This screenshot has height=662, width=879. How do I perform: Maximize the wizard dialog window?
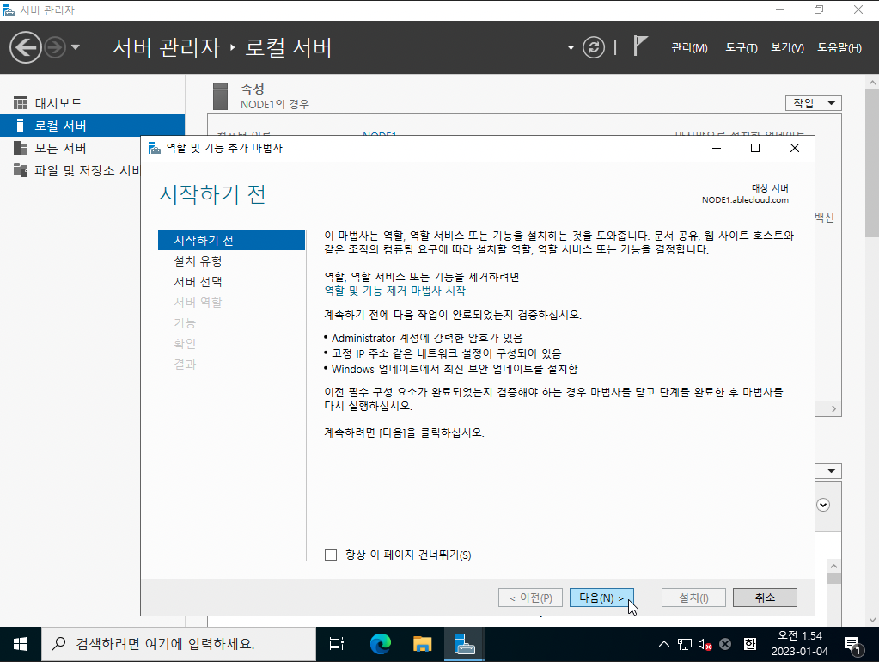[x=755, y=148]
